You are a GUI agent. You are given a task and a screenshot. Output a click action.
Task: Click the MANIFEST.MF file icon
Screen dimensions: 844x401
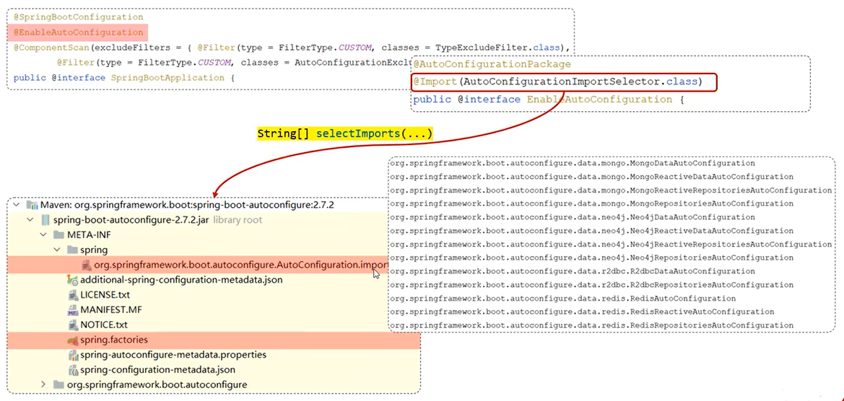click(x=73, y=310)
